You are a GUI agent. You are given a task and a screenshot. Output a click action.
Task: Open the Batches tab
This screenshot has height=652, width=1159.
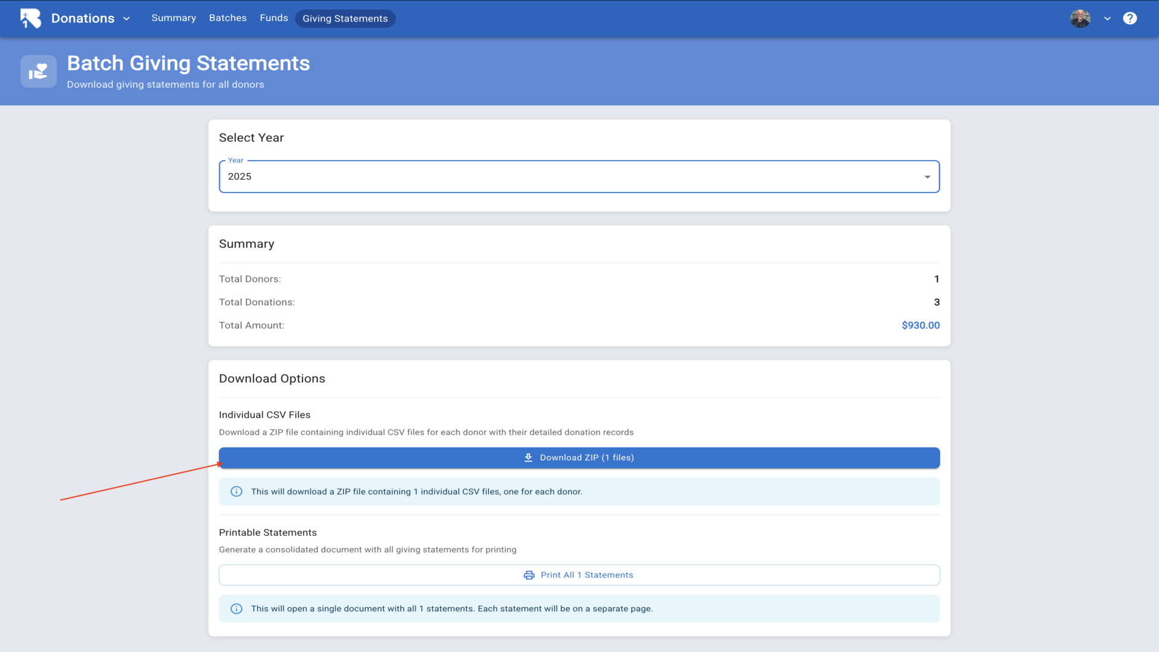(x=228, y=18)
